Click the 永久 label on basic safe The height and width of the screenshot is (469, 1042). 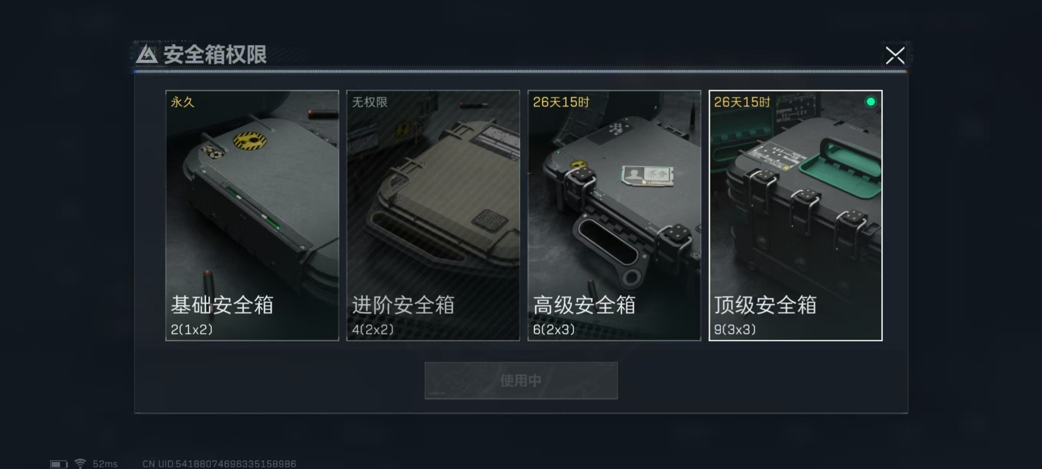(x=182, y=102)
